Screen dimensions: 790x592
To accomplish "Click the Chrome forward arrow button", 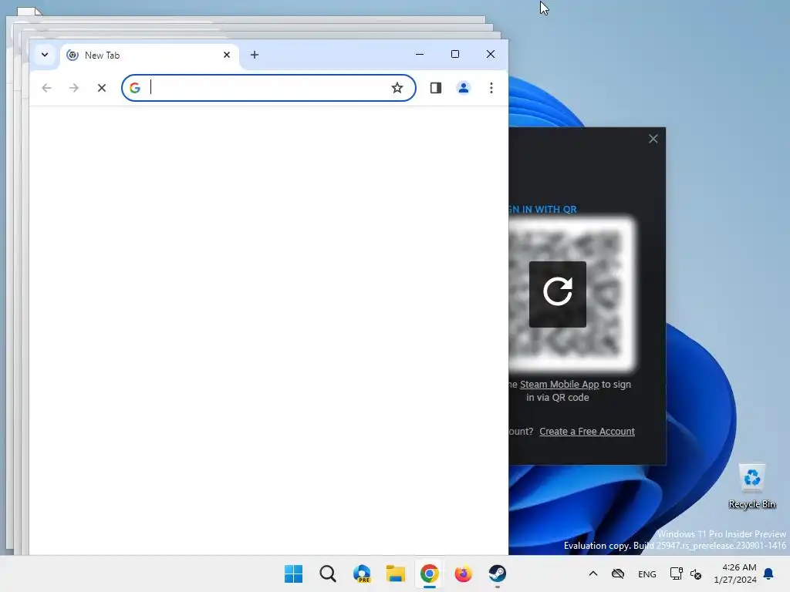I will [x=74, y=88].
